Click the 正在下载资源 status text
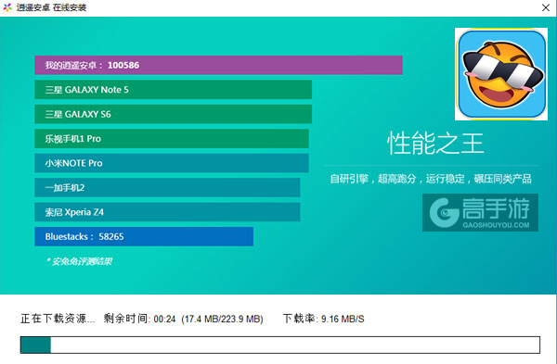The image size is (557, 364). click(x=58, y=319)
